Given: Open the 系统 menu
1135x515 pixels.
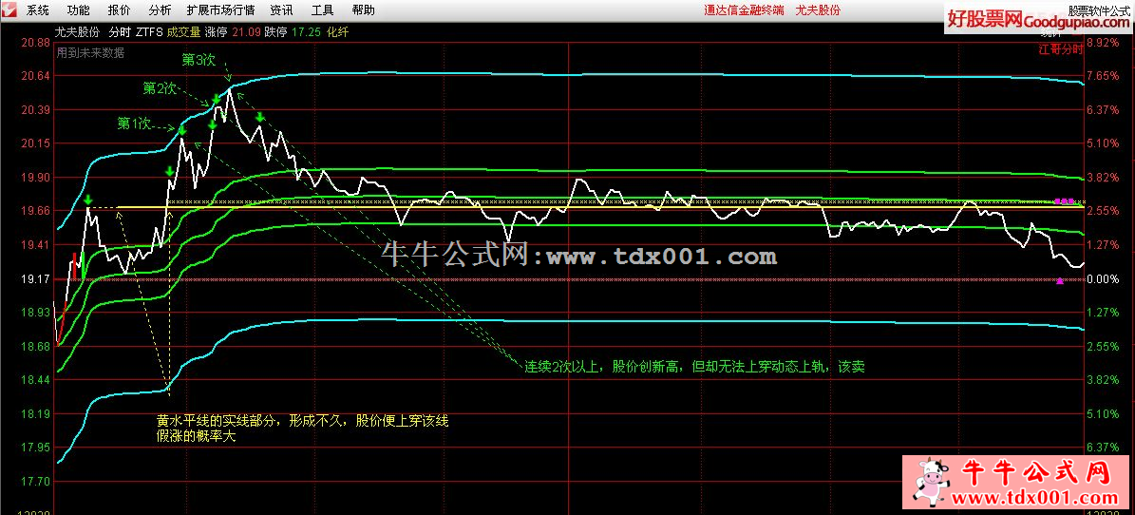Looking at the screenshot, I should pyautogui.click(x=38, y=10).
